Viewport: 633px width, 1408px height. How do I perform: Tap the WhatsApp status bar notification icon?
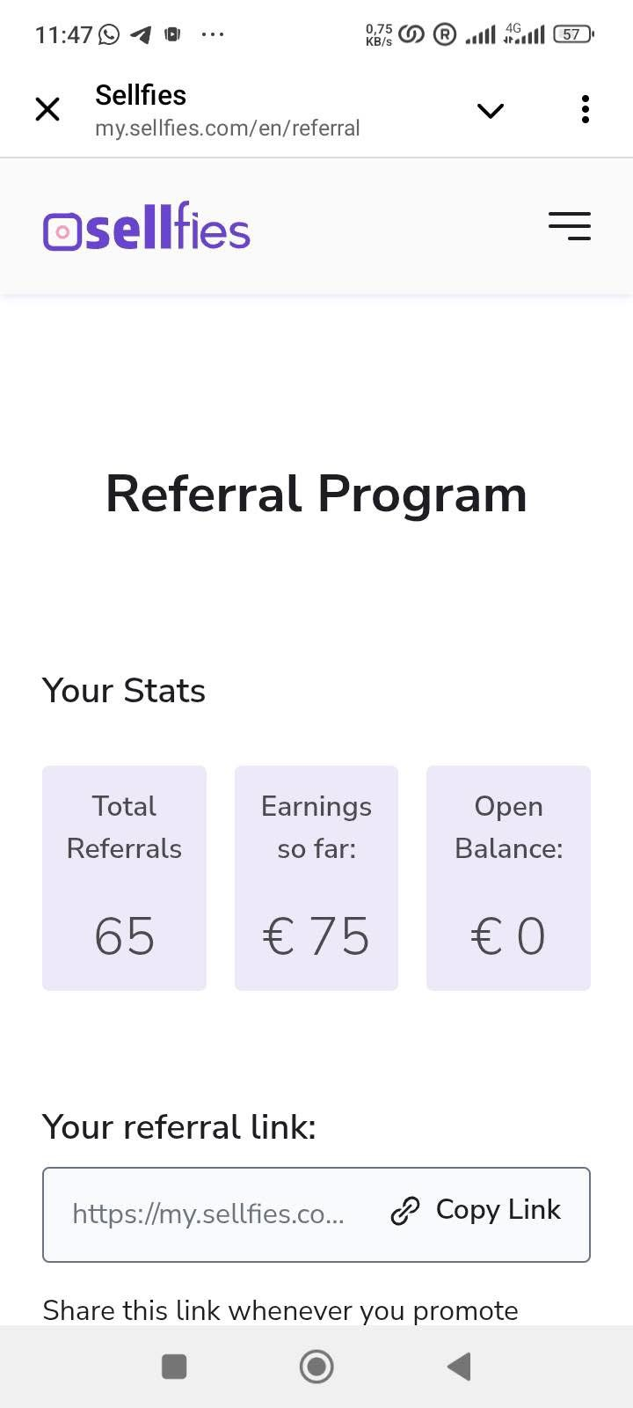click(109, 34)
